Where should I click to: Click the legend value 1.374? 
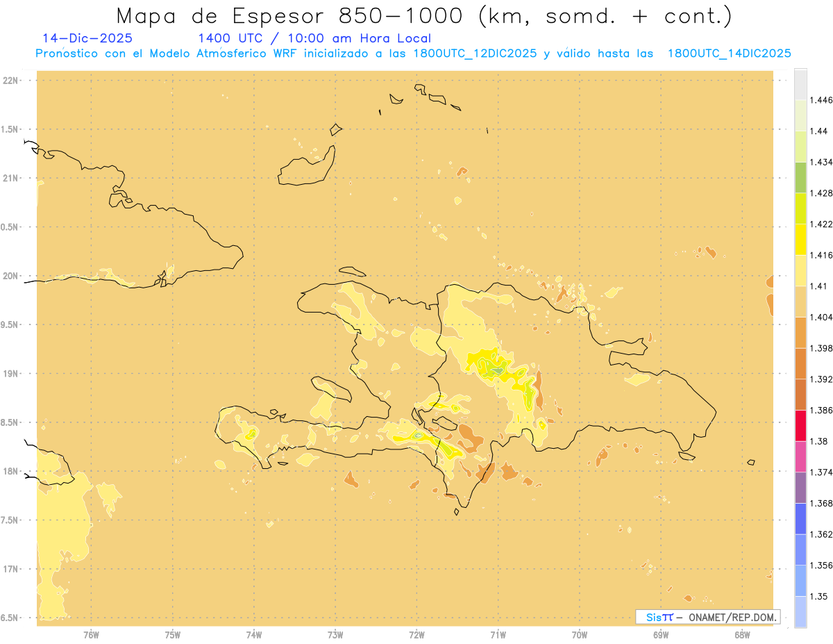coord(821,472)
